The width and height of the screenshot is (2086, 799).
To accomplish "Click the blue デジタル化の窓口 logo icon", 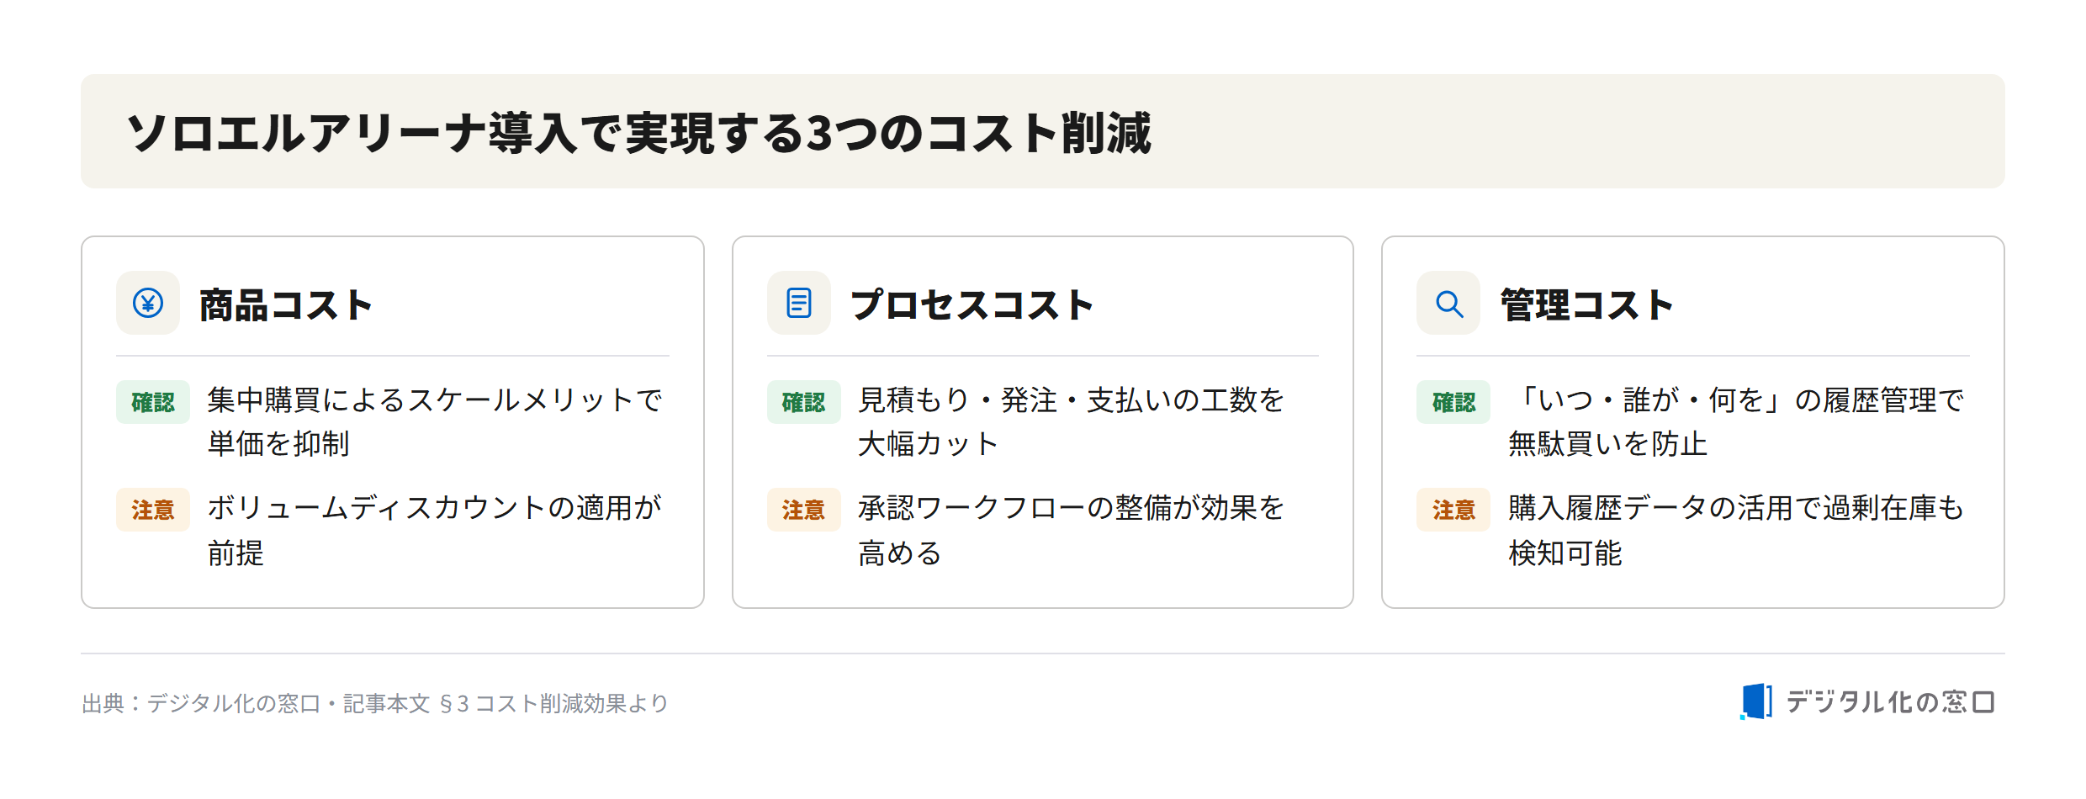I will click(1755, 701).
